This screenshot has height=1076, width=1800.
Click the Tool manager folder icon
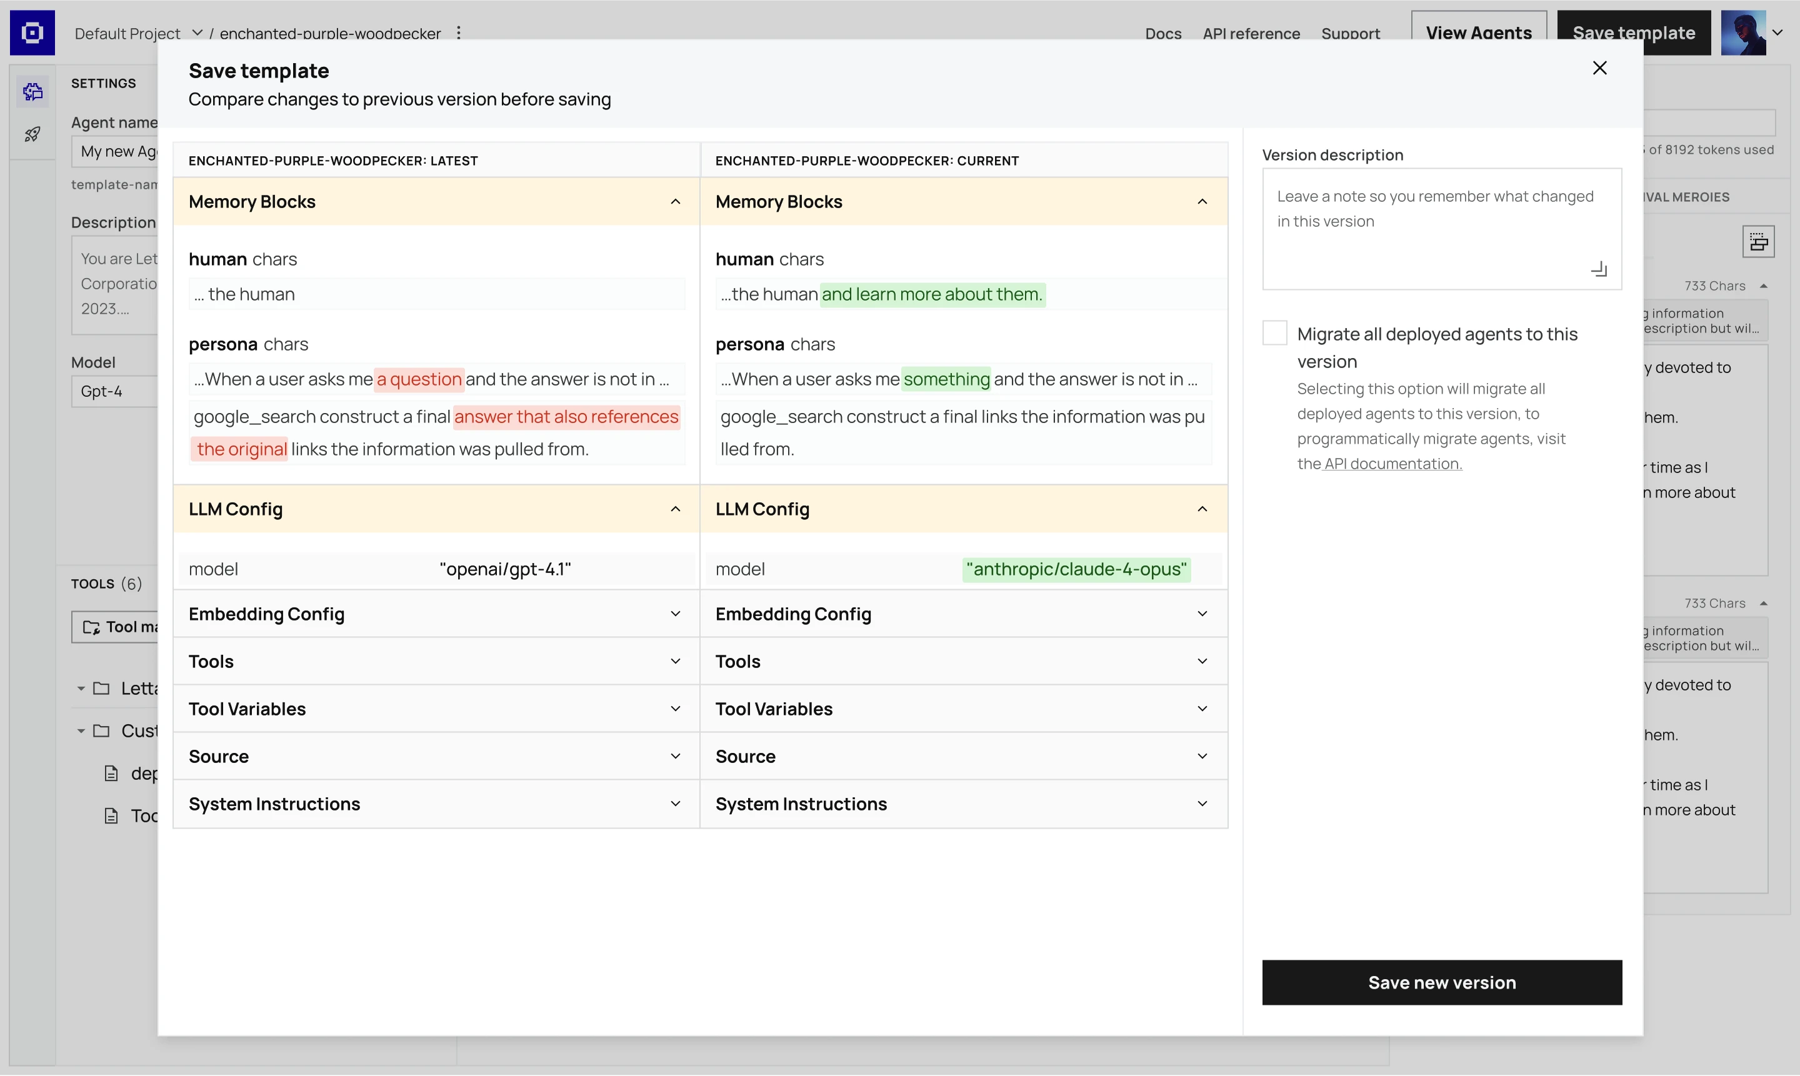[x=91, y=627]
